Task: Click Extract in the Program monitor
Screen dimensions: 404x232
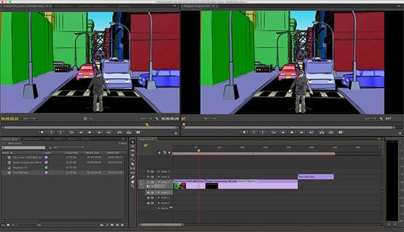Action: coord(331,132)
